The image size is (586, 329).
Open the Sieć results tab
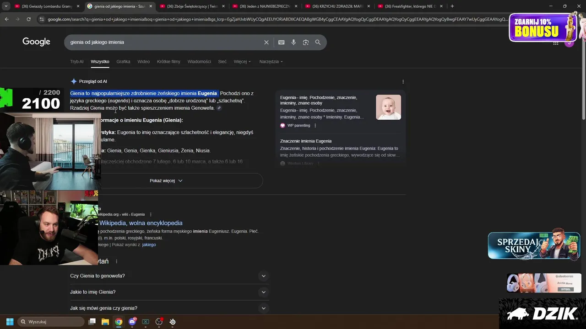(x=222, y=61)
